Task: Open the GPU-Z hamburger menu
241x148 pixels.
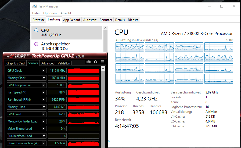Action: (x=103, y=62)
